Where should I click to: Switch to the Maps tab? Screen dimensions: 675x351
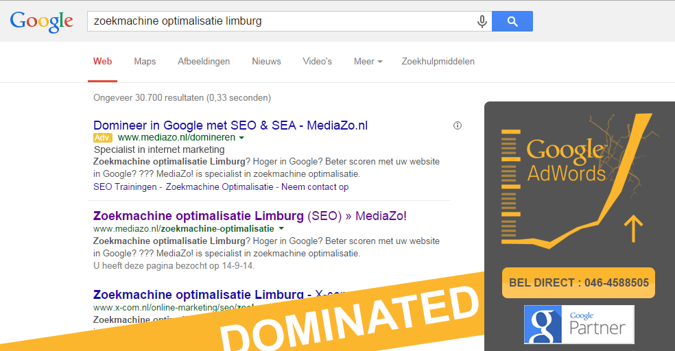[x=145, y=62]
